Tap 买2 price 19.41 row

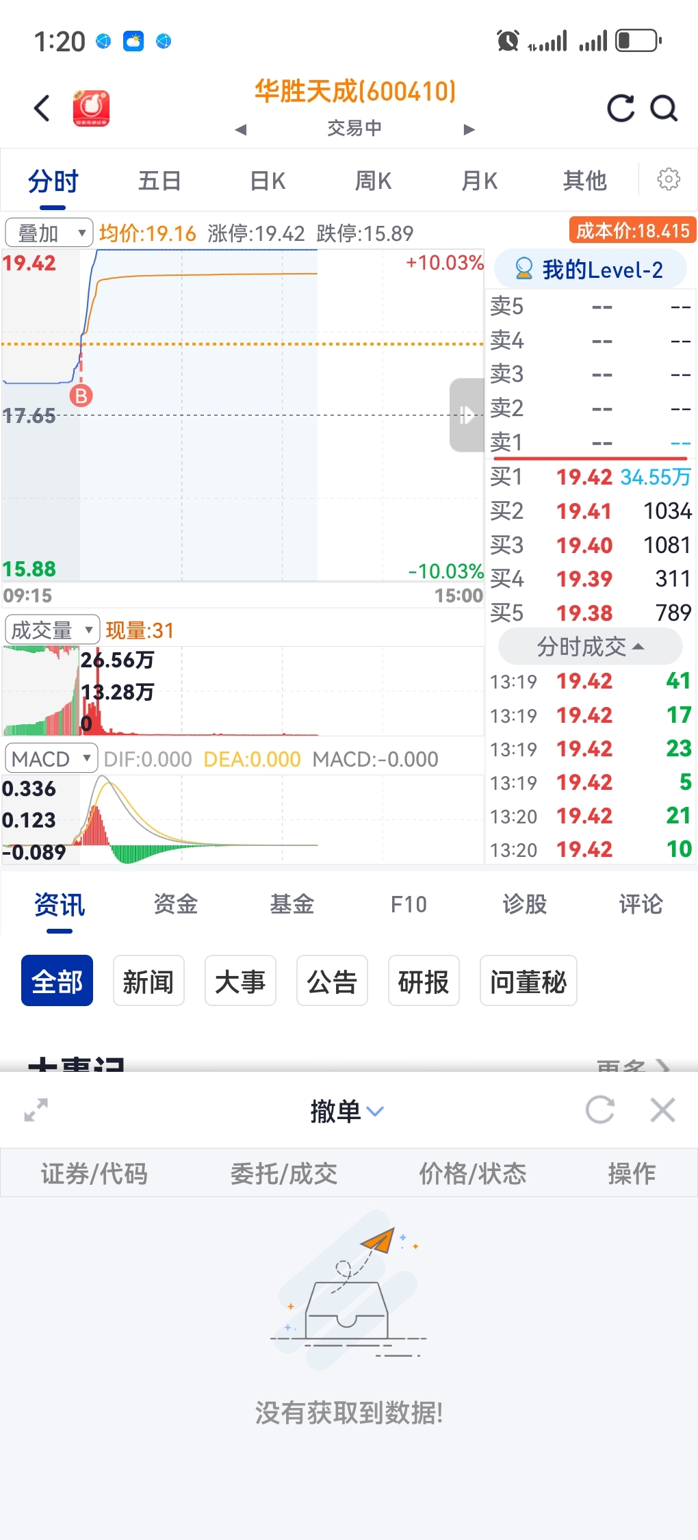pyautogui.click(x=591, y=511)
